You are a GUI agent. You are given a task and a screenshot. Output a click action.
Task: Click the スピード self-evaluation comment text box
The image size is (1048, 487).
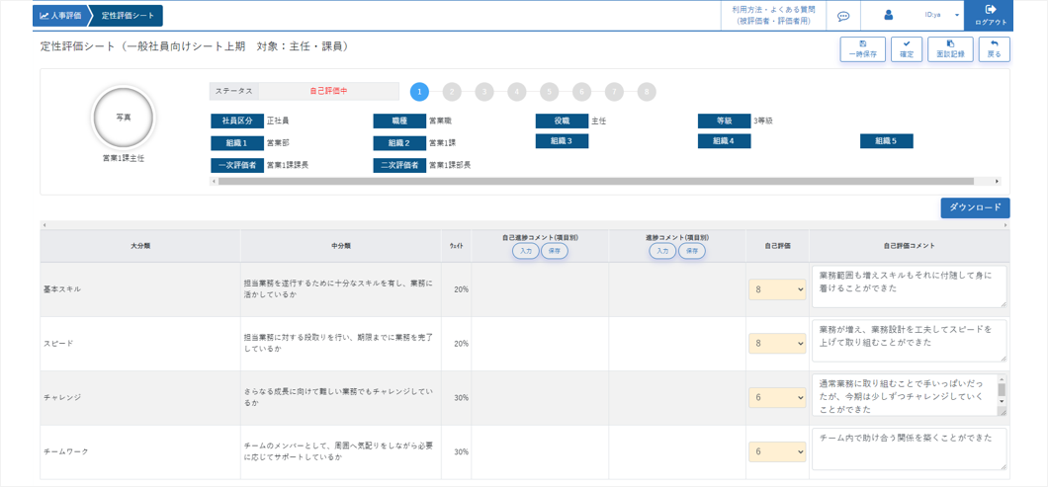(908, 340)
